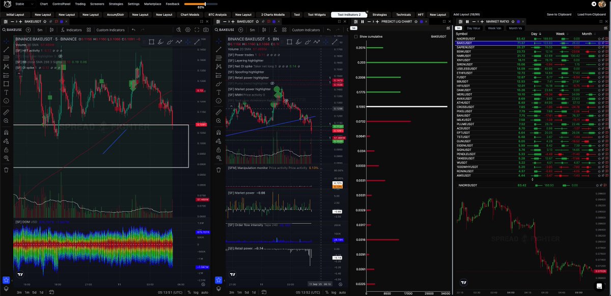611x296 pixels.
Task: Click the orange 63% usage progress bar
Action: point(201,4)
